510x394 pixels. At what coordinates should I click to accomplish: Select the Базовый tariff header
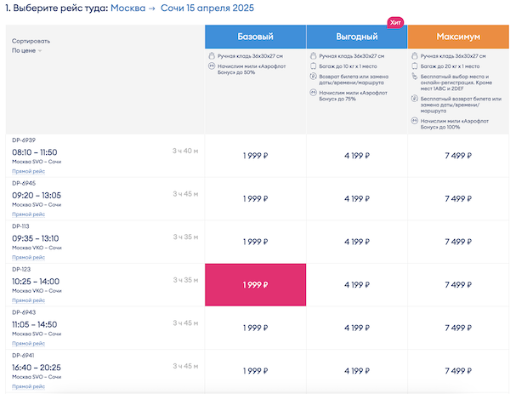pyautogui.click(x=255, y=37)
